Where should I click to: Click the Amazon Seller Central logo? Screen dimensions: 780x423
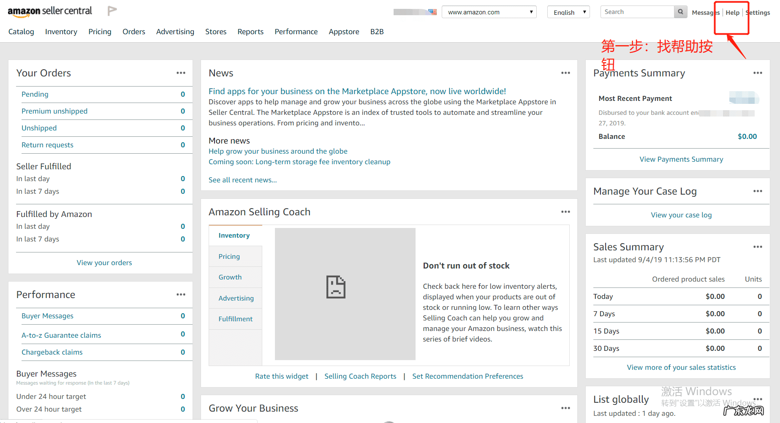click(x=50, y=11)
